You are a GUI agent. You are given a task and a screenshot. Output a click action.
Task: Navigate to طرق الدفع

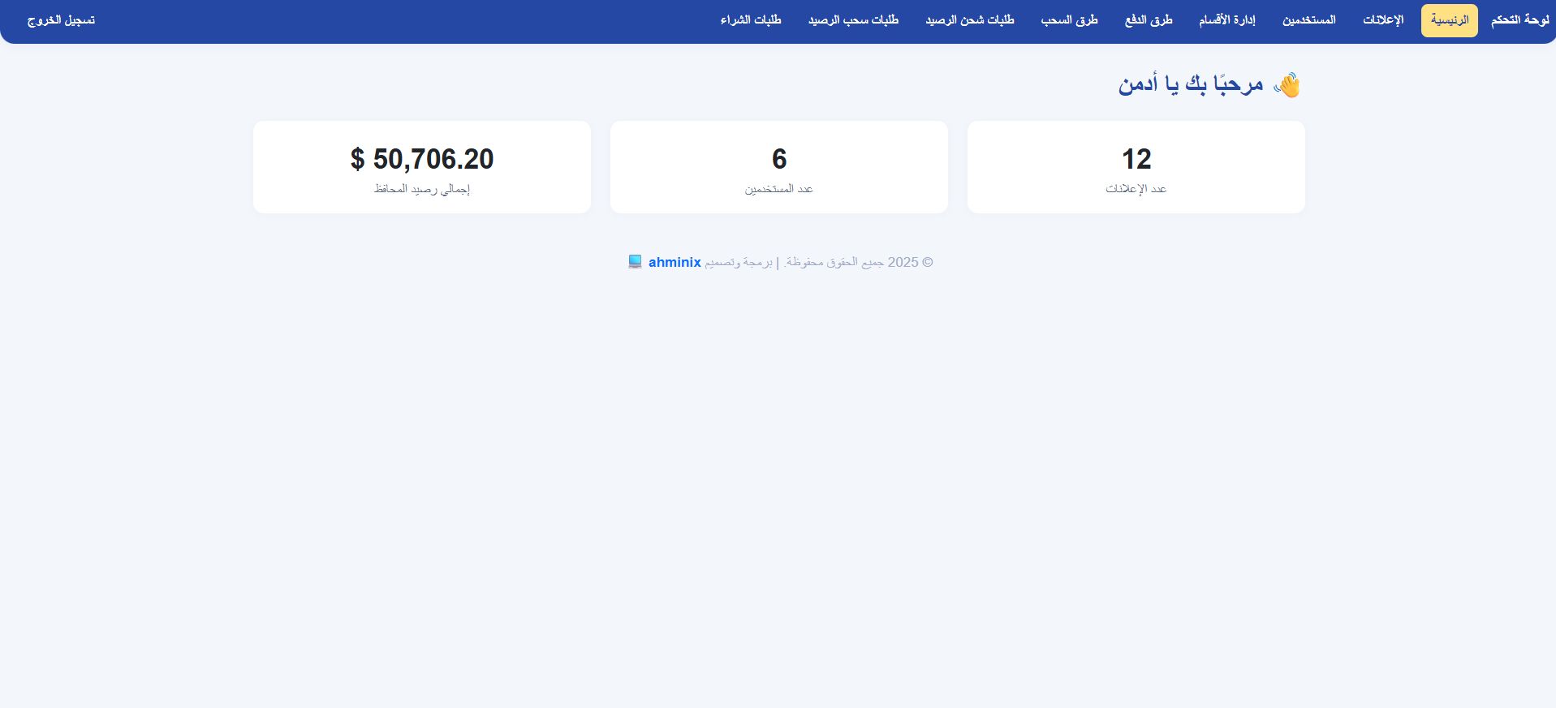[x=1148, y=20]
